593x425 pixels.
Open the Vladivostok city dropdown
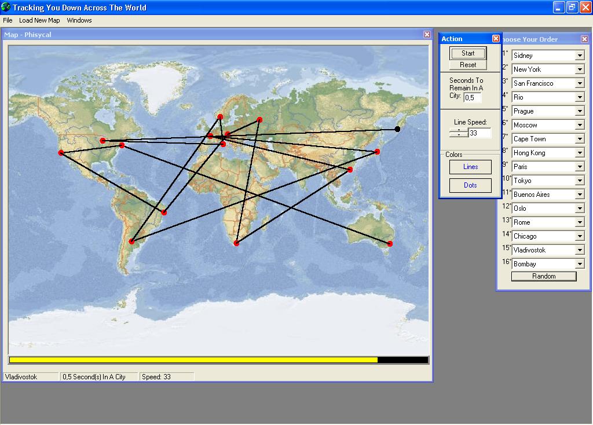point(580,250)
